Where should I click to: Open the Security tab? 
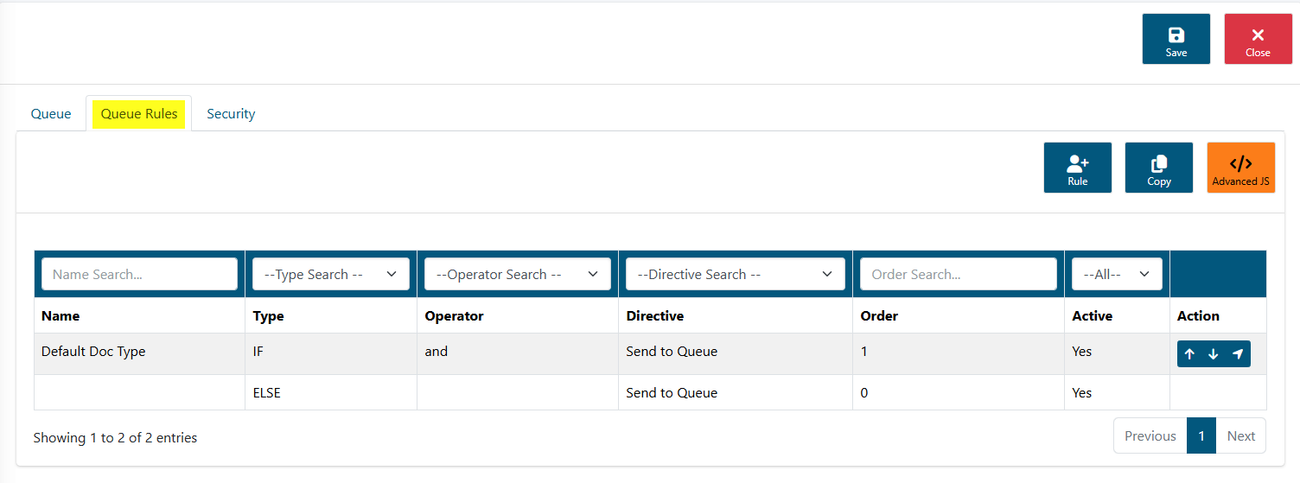231,113
